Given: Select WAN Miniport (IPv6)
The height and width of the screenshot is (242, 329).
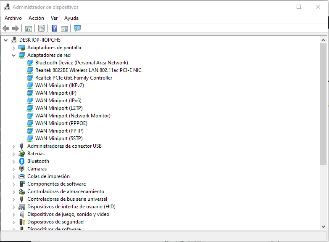Looking at the screenshot, I should pos(58,101).
